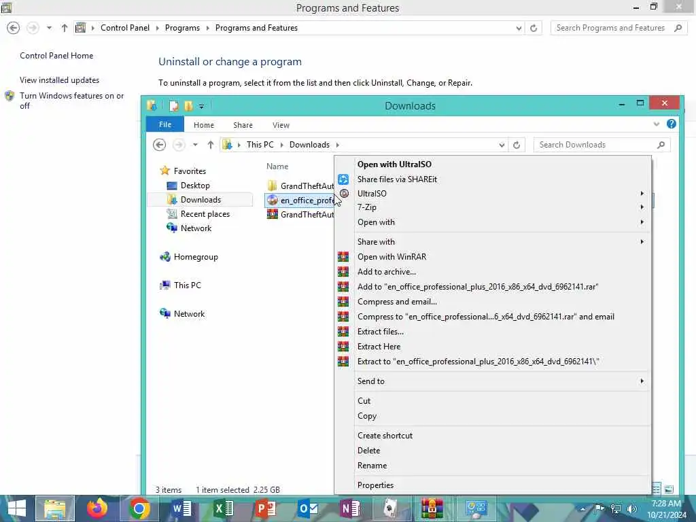
Task: Open Customize Quick Access Toolbar dropdown
Action: (x=201, y=106)
